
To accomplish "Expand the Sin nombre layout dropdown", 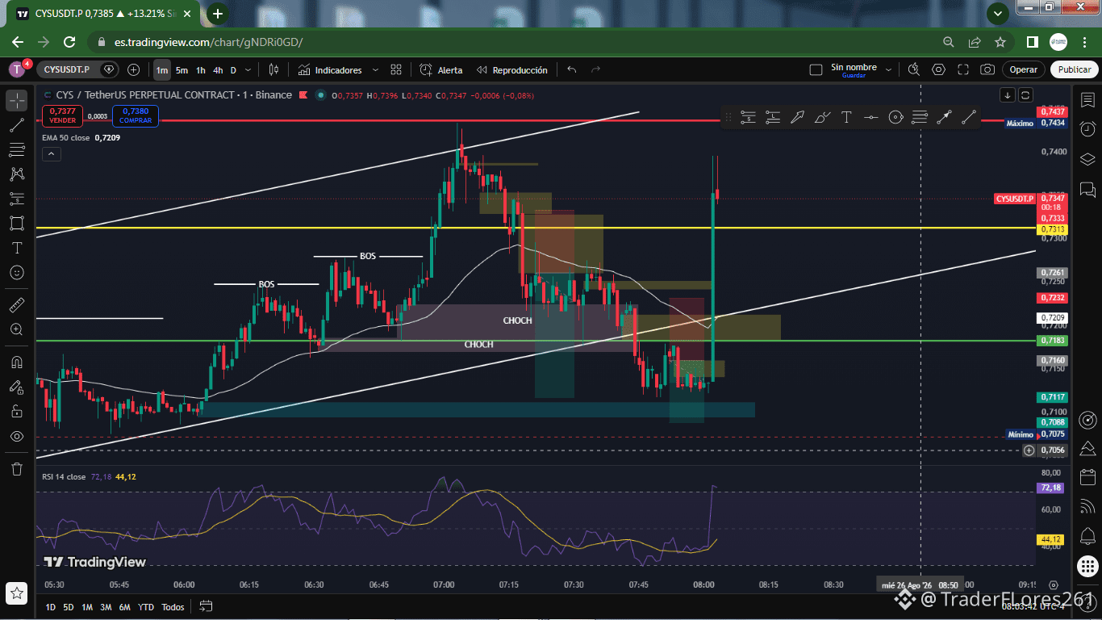I will [888, 70].
